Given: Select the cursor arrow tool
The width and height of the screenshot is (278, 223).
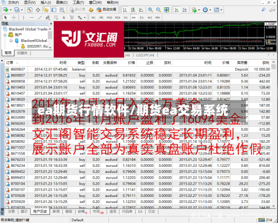Looking at the screenshot, I should 6,18.
